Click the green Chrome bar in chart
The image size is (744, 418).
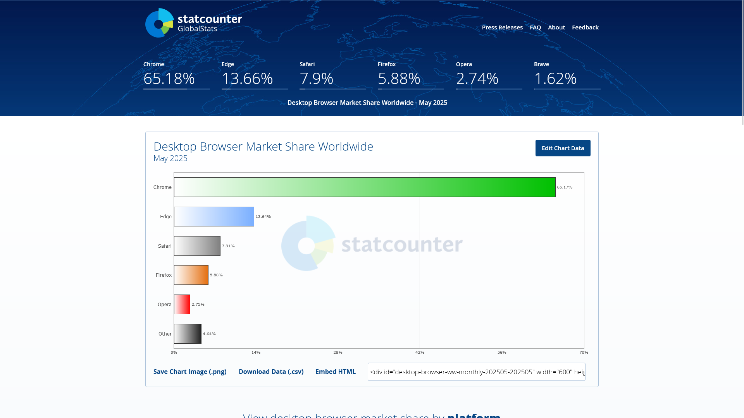pyautogui.click(x=365, y=187)
